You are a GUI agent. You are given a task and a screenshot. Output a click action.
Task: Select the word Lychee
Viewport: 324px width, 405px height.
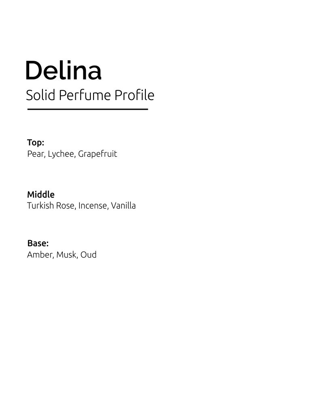click(x=61, y=154)
